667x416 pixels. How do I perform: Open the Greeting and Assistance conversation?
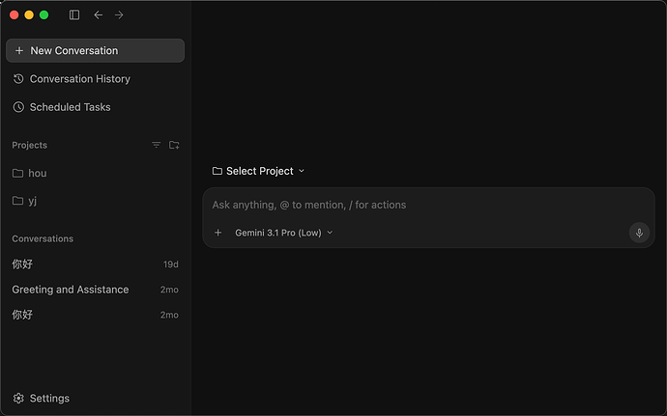(96, 290)
